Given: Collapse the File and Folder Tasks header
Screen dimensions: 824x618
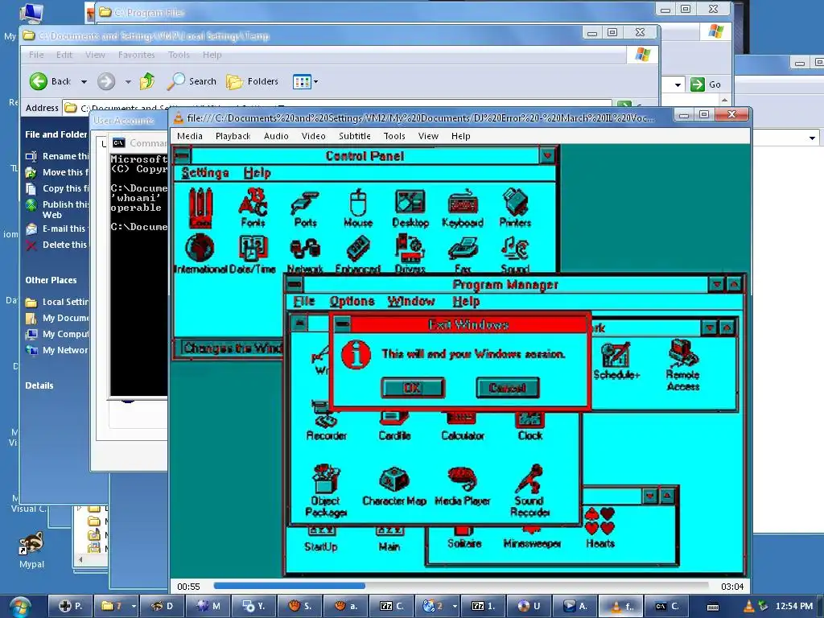Looking at the screenshot, I should (x=56, y=134).
